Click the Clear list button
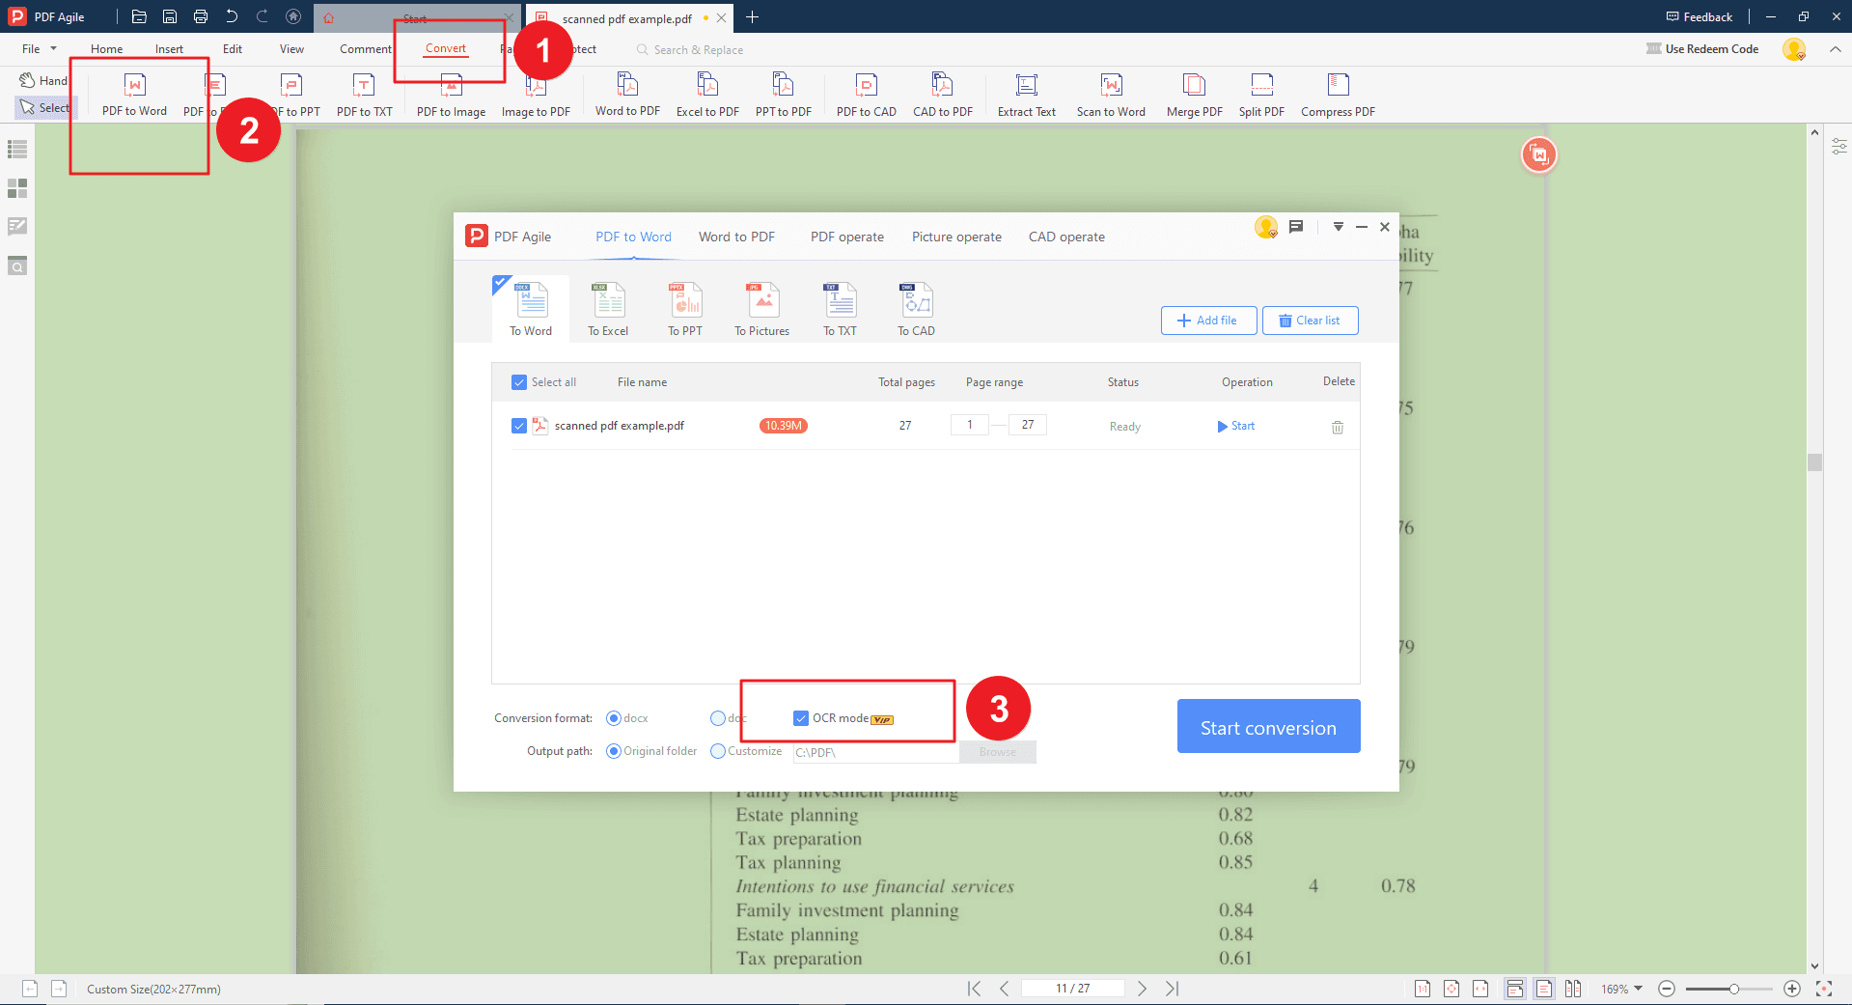1852x1005 pixels. [1310, 321]
